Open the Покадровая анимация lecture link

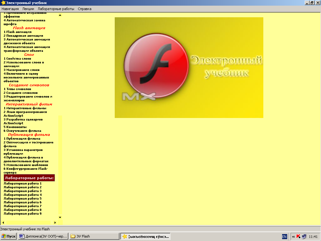23,36
